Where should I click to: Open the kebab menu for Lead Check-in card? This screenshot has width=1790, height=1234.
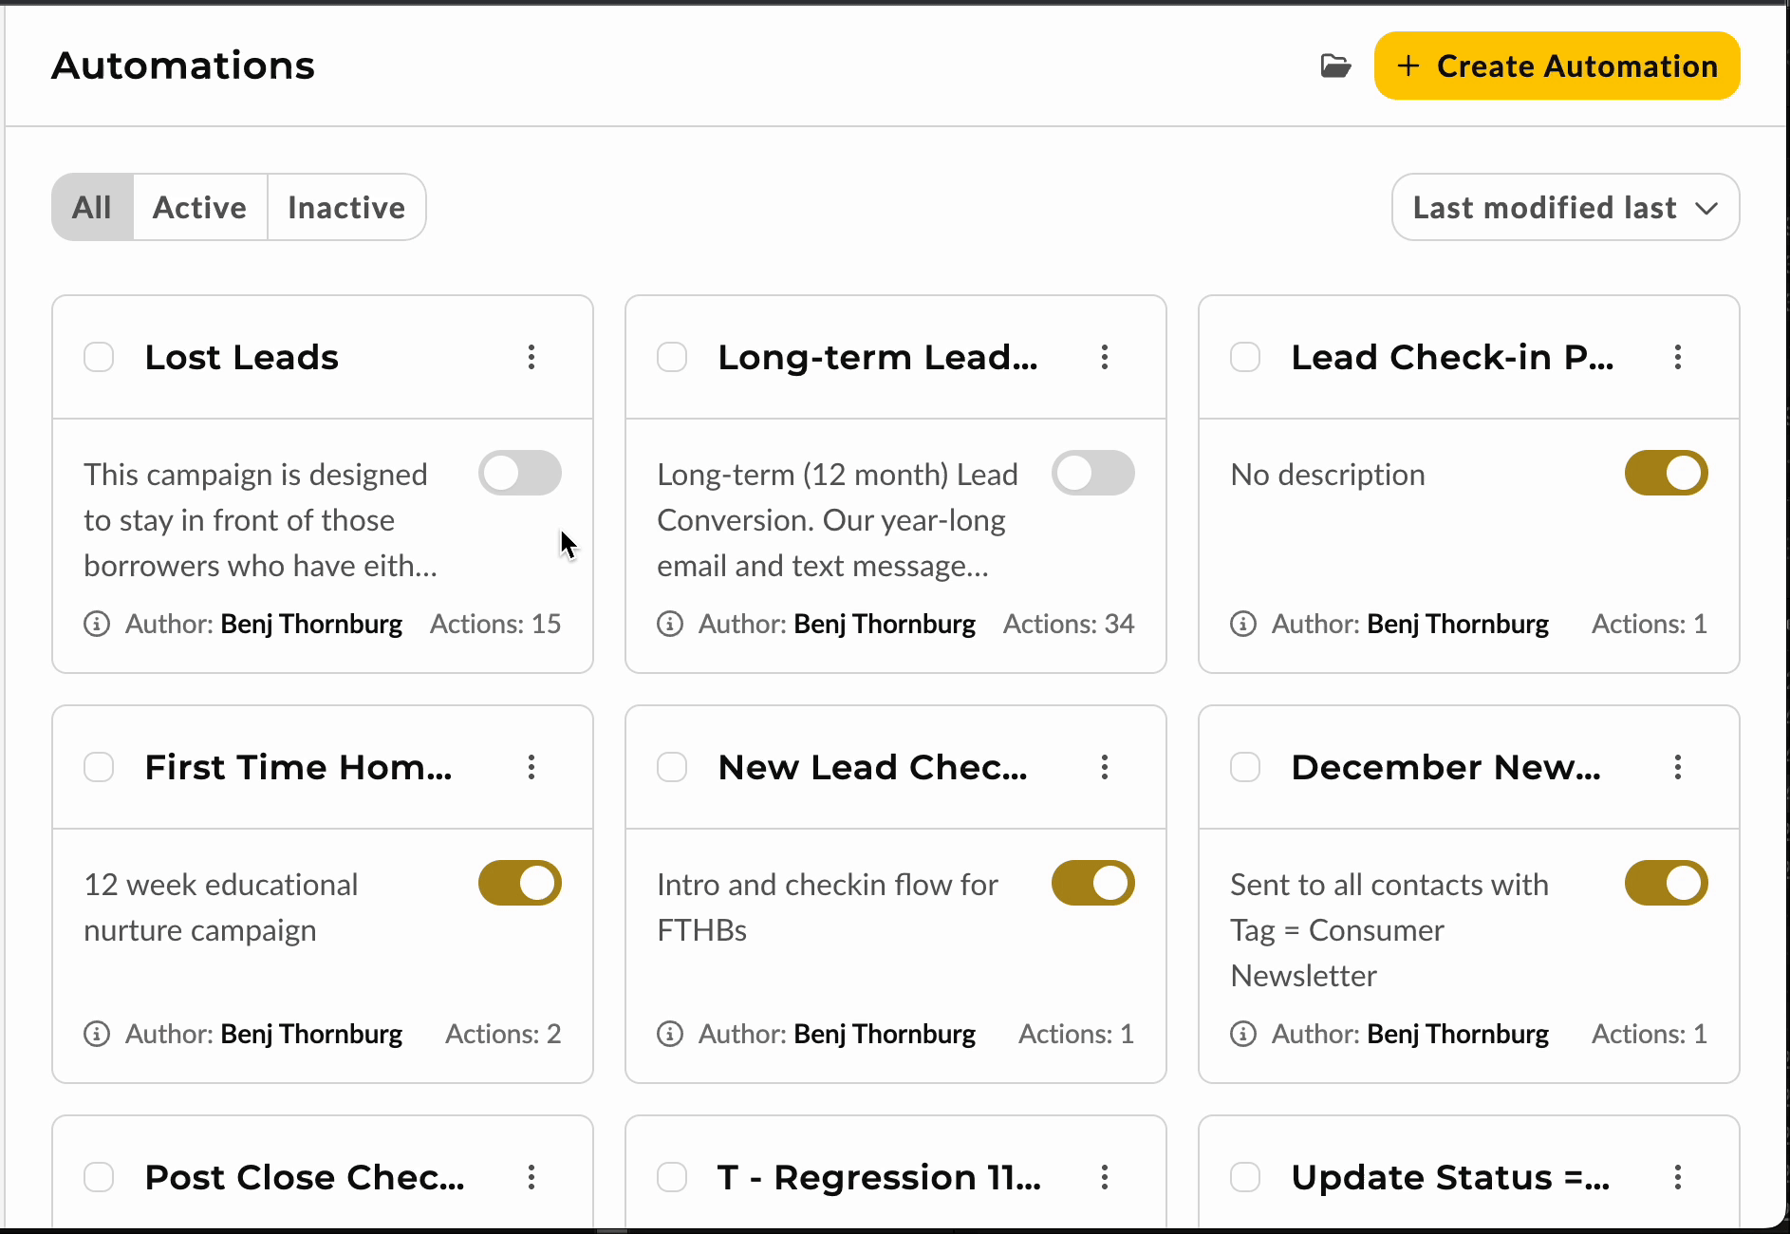click(x=1678, y=357)
